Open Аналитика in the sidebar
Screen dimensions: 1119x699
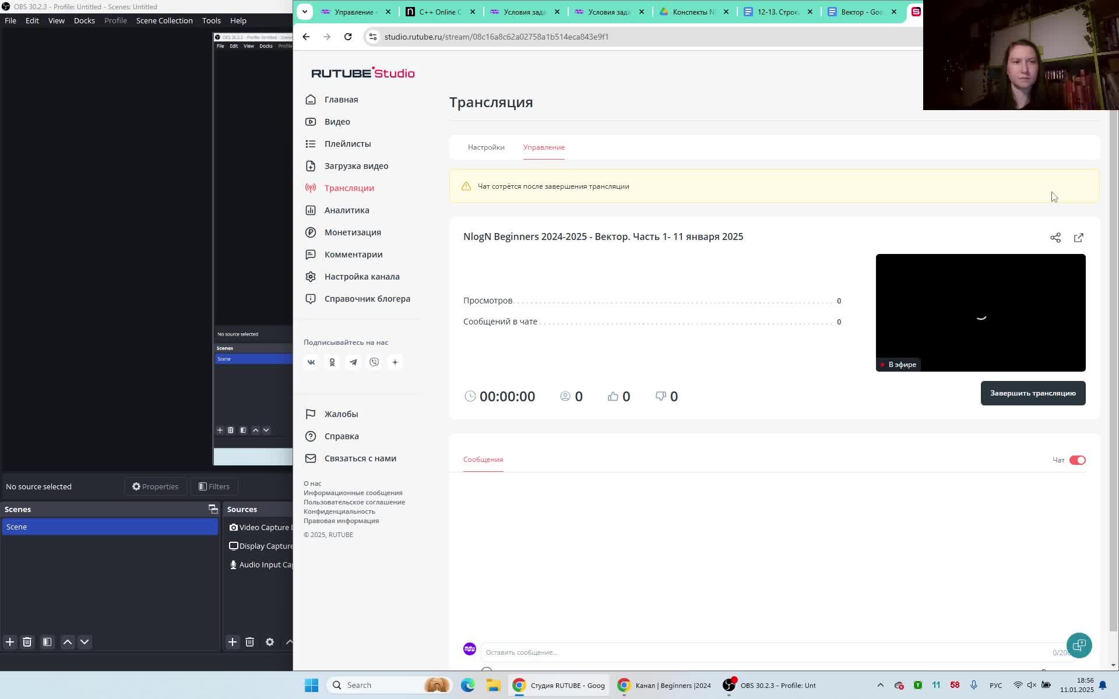click(x=347, y=210)
